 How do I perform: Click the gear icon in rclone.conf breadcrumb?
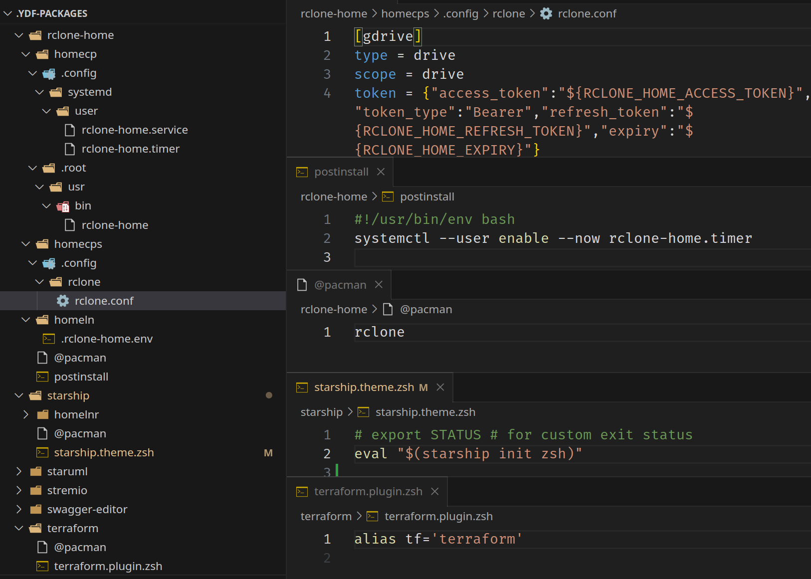point(546,13)
